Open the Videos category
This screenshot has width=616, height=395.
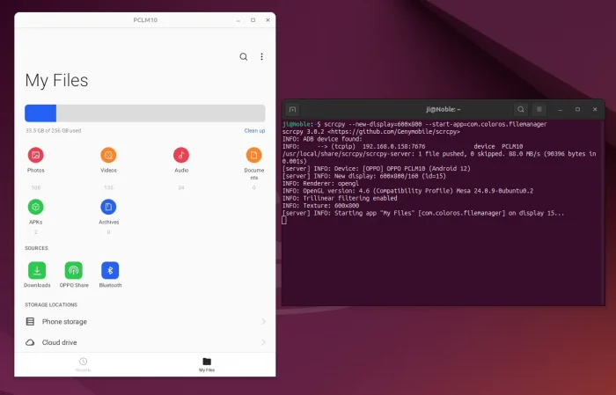coord(108,160)
